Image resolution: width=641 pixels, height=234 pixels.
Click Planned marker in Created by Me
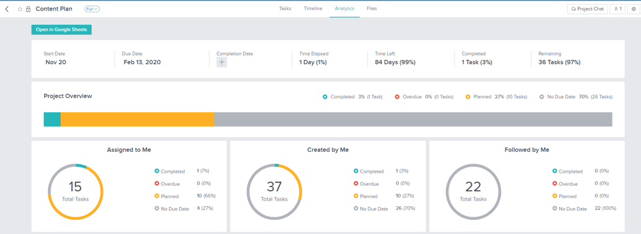coord(356,196)
